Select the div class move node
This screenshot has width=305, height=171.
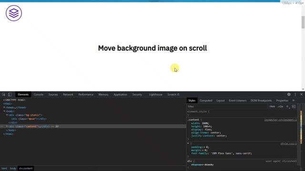click(29, 119)
